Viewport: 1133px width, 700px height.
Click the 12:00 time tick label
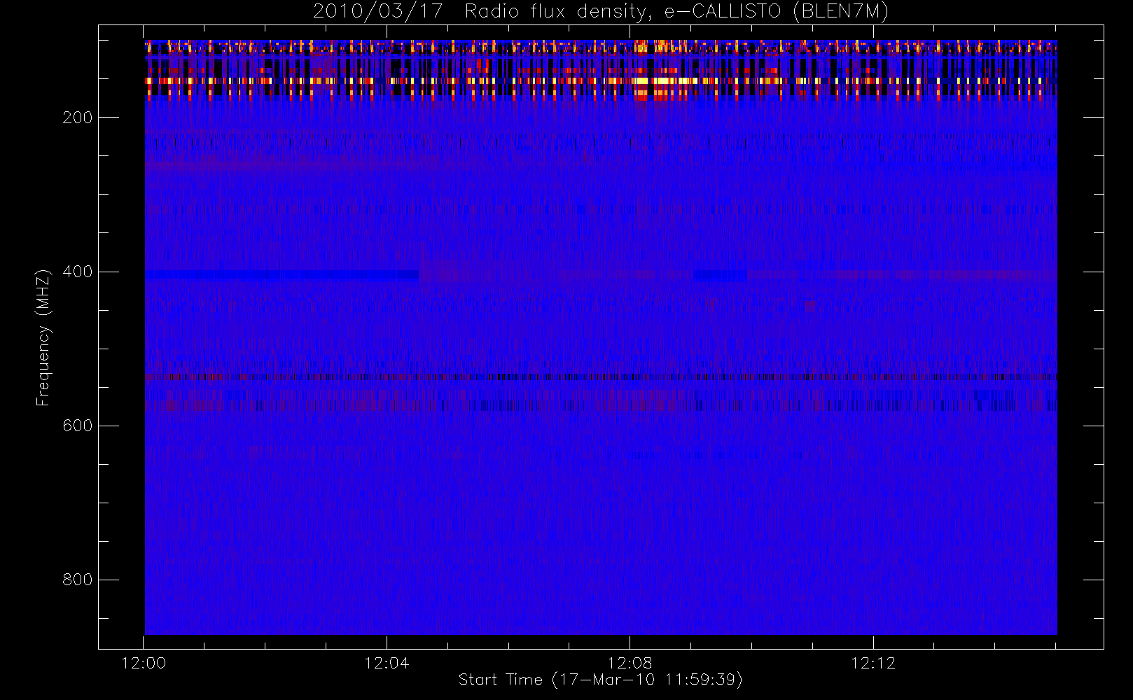click(144, 663)
